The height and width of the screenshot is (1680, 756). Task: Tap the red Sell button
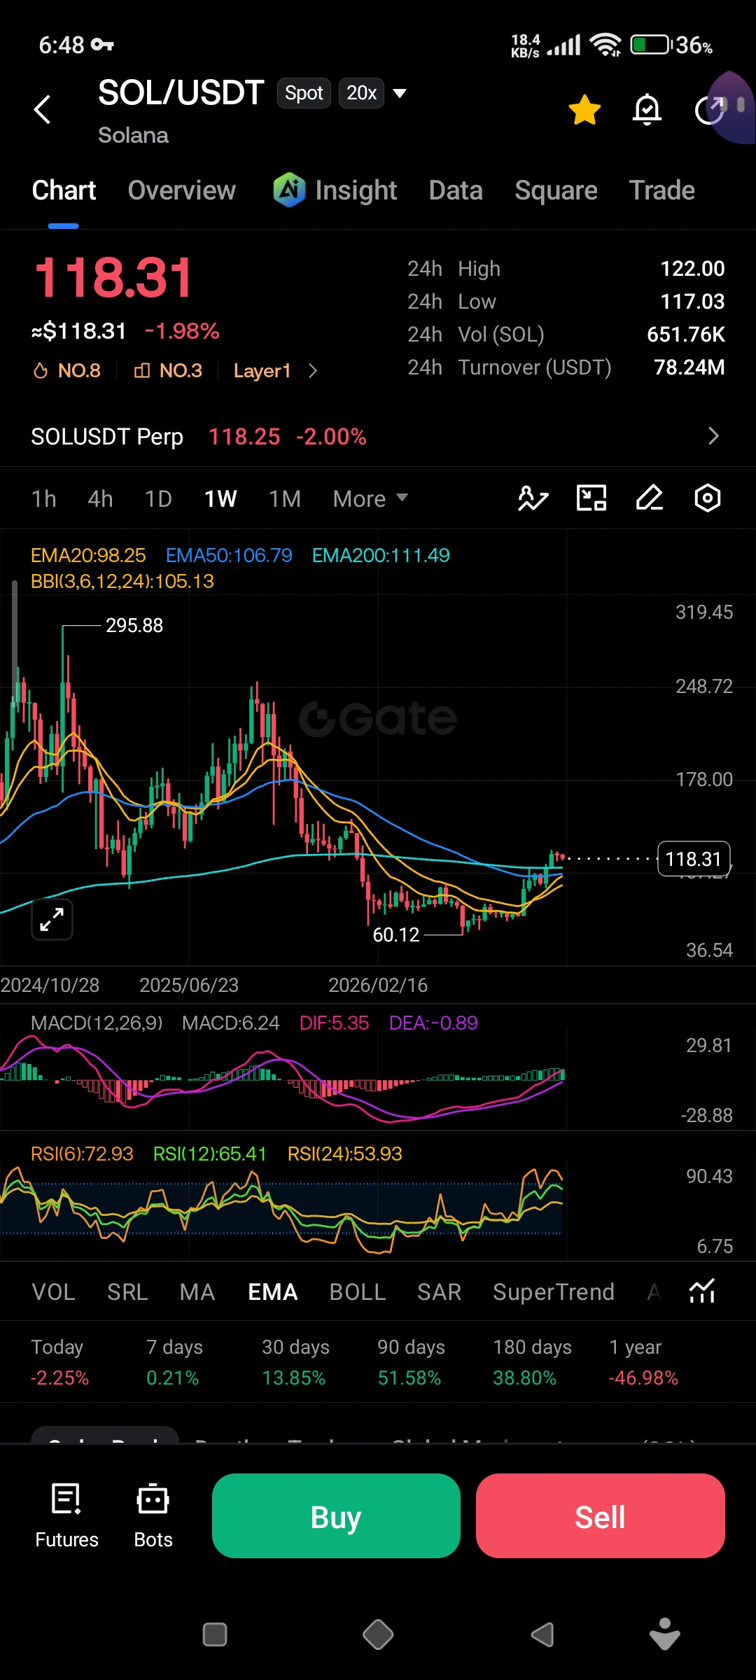pos(600,1516)
